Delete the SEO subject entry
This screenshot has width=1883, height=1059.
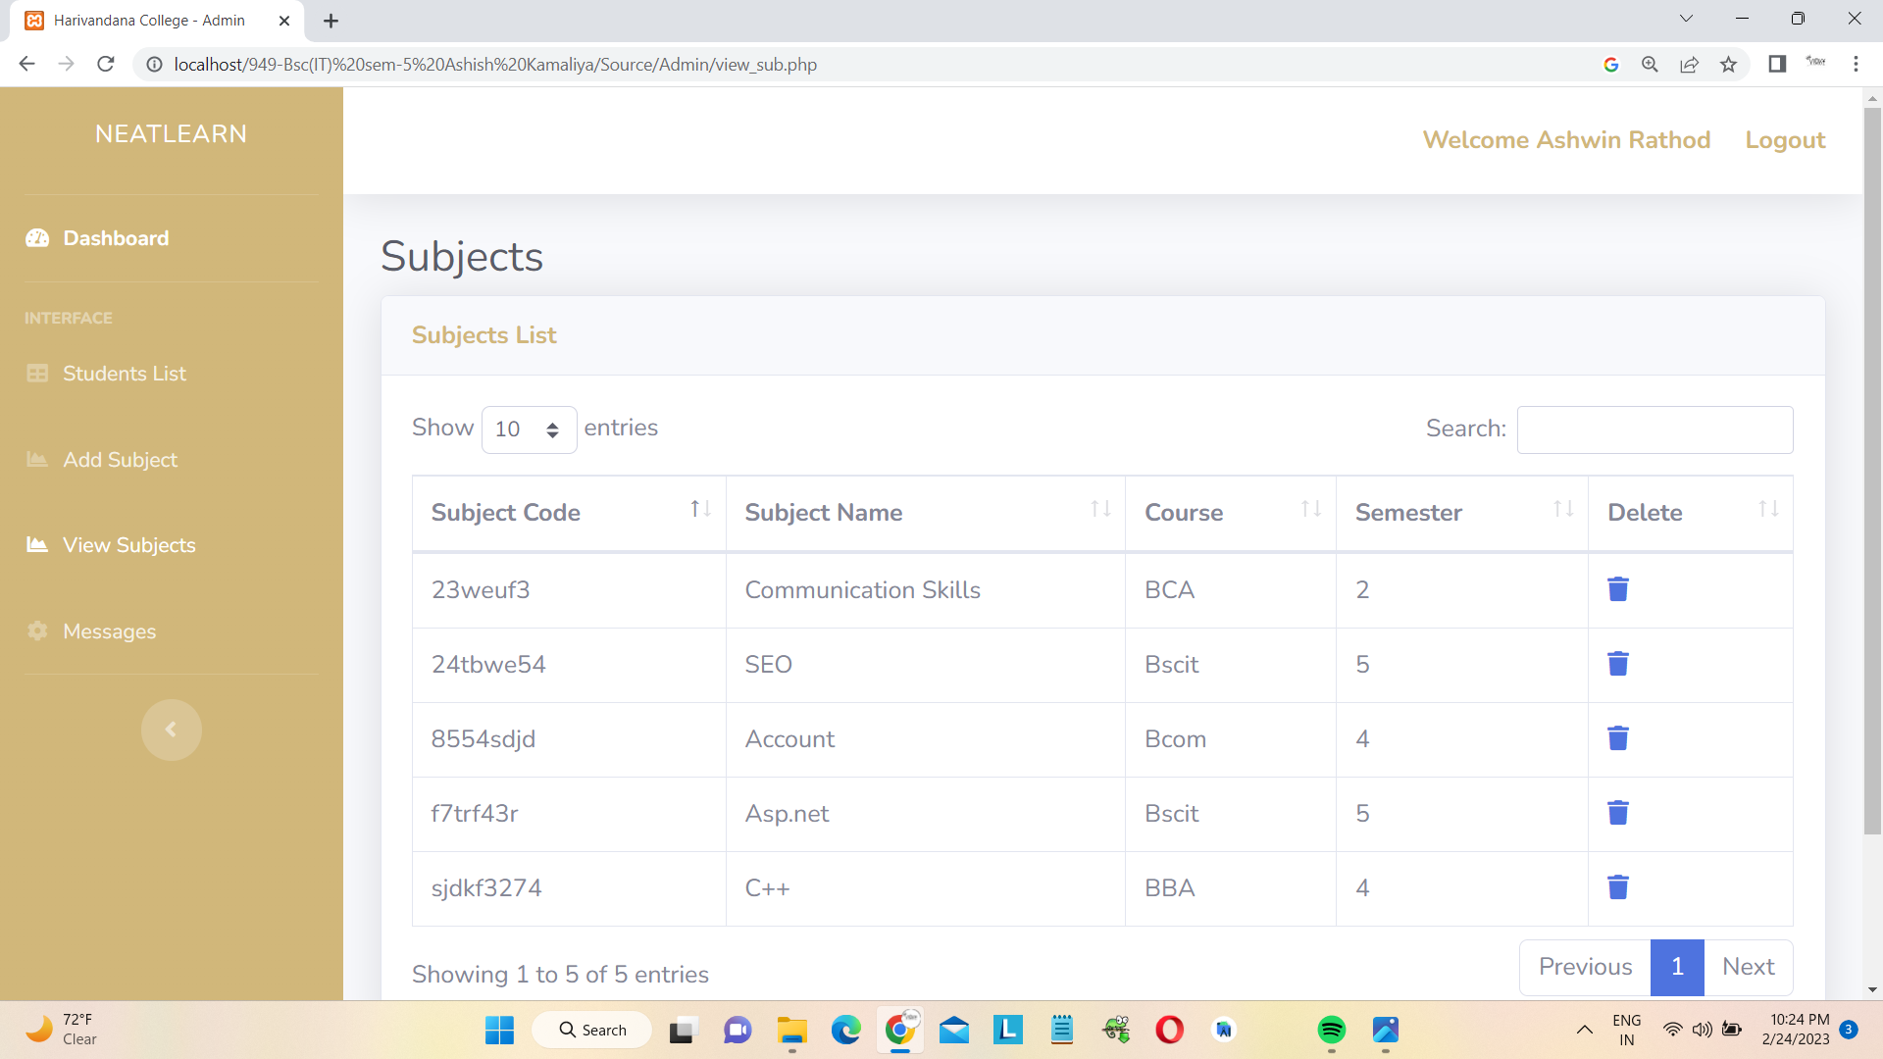1618,664
